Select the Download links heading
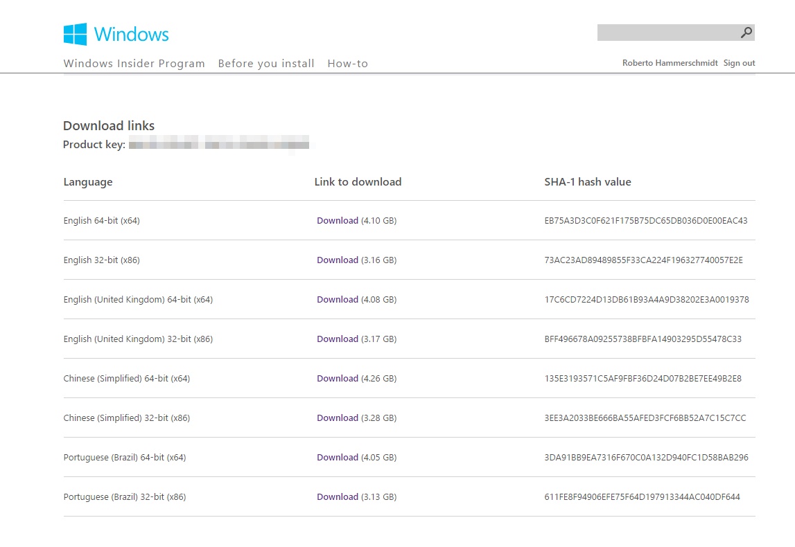The height and width of the screenshot is (547, 795). (x=109, y=125)
